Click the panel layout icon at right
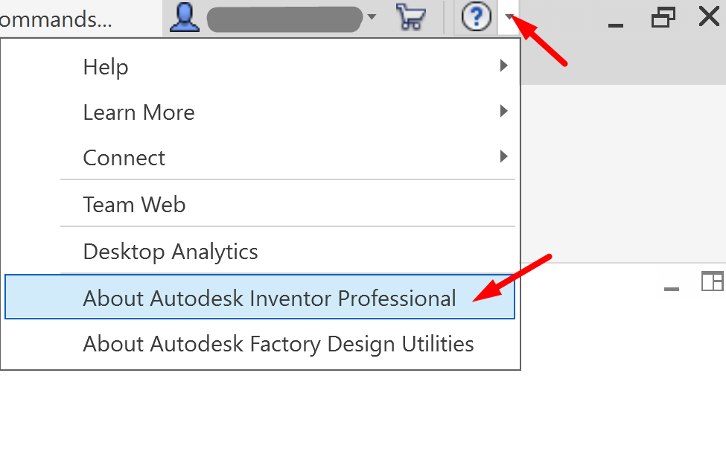Viewport: 726px width, 475px height. (712, 281)
